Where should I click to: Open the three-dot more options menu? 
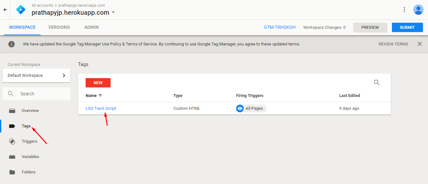pyautogui.click(x=404, y=10)
